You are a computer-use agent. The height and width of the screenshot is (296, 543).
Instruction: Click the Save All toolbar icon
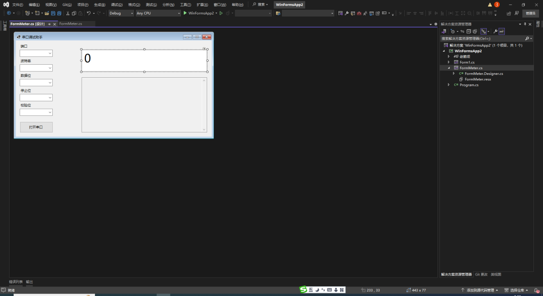[59, 13]
